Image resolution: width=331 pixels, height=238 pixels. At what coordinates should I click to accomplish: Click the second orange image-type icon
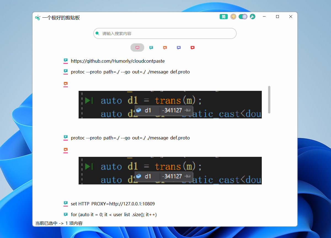[66, 150]
